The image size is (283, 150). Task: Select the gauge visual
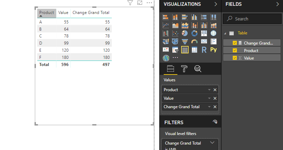[x=194, y=41]
